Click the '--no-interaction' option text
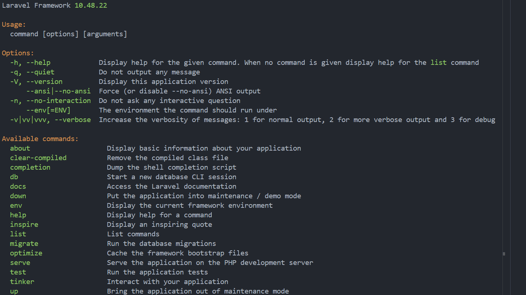The height and width of the screenshot is (295, 526). pyautogui.click(x=58, y=101)
